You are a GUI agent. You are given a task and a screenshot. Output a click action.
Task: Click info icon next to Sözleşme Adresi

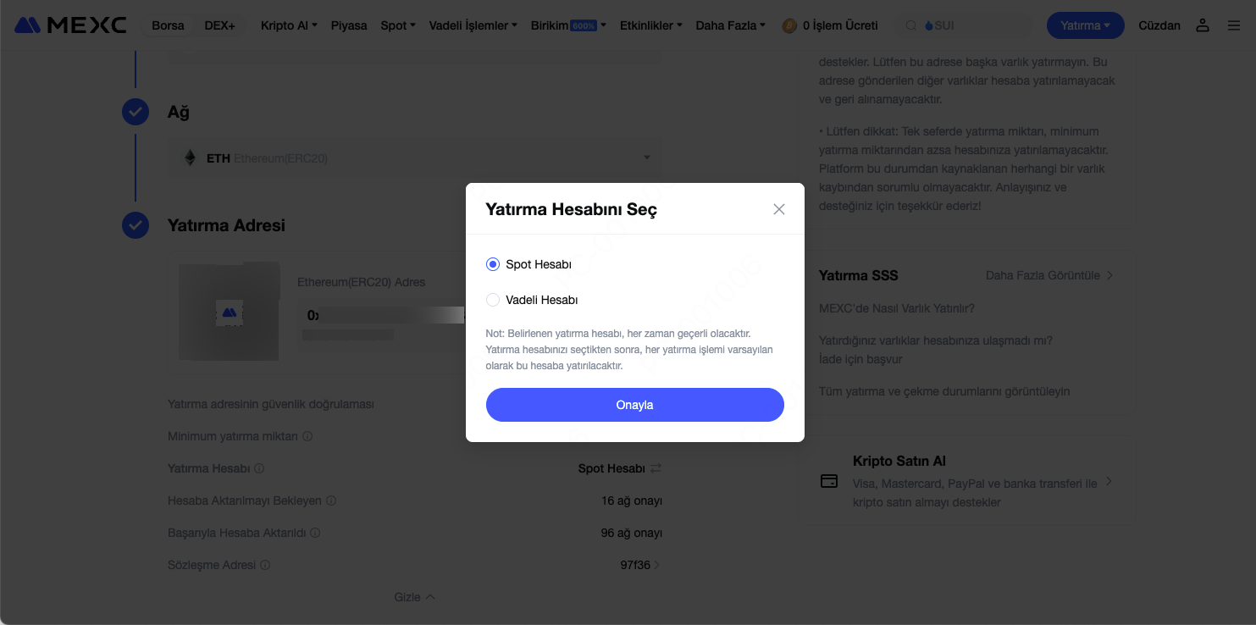pyautogui.click(x=265, y=565)
